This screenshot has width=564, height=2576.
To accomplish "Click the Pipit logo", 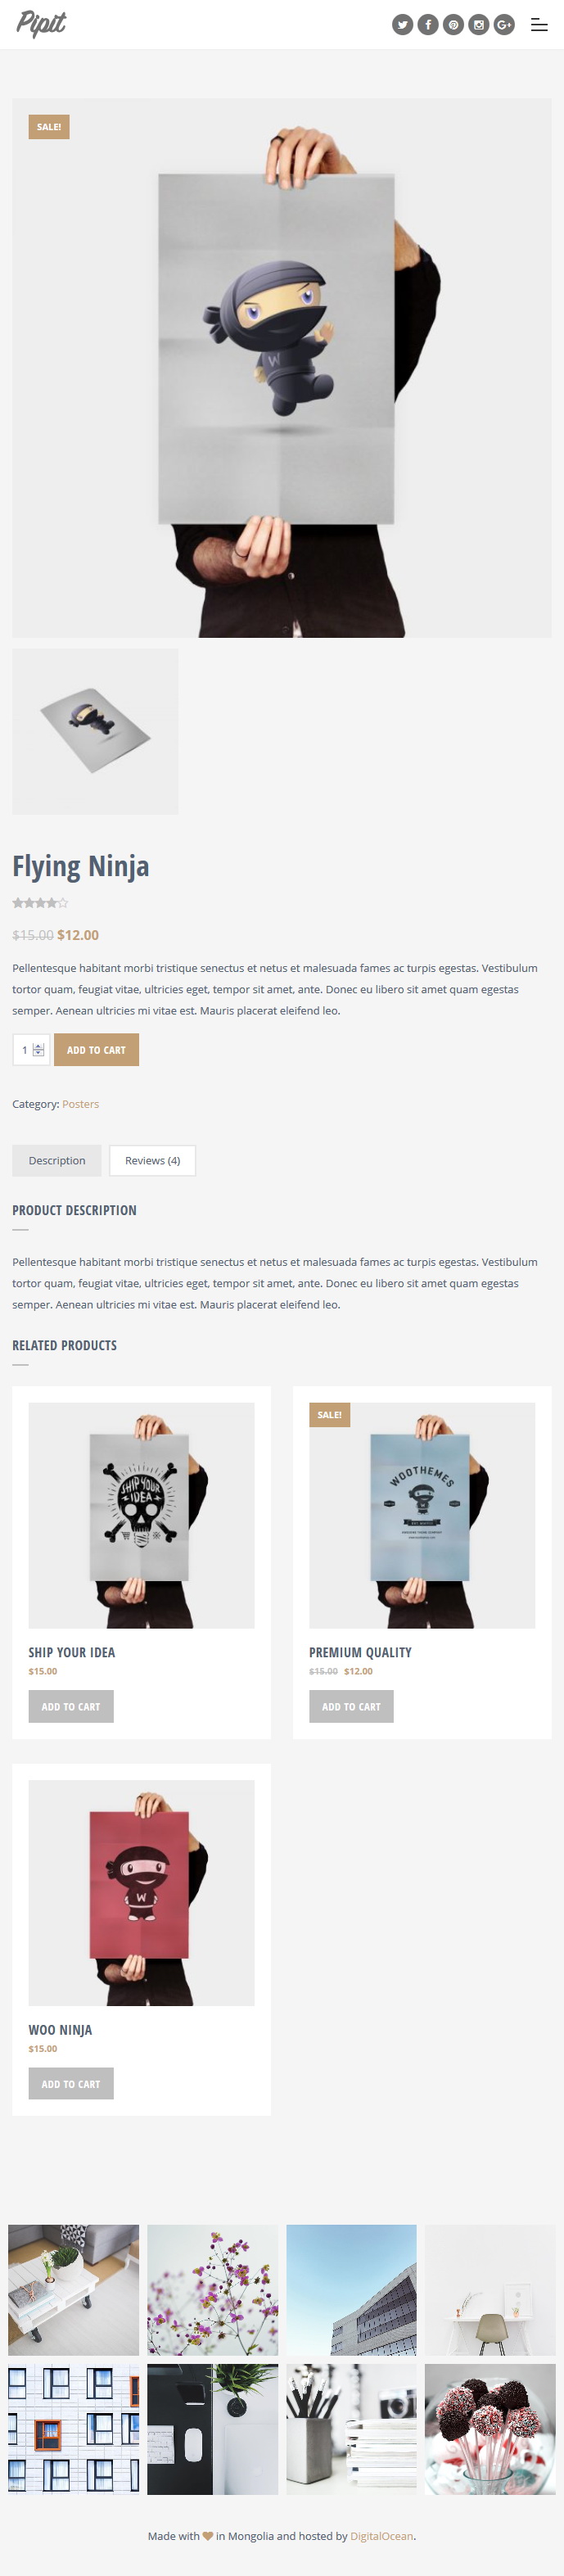I will click(x=41, y=24).
